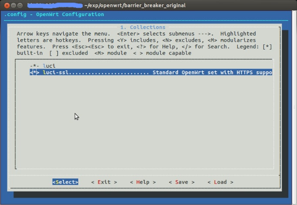Screen dimensions: 297x205
Task: Select the luci menu entry
Action: point(49,66)
